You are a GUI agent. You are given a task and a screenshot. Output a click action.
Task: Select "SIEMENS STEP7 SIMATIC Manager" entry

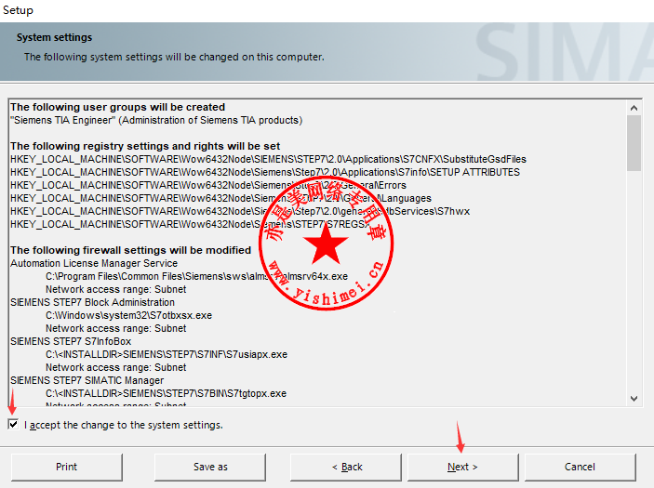87,380
